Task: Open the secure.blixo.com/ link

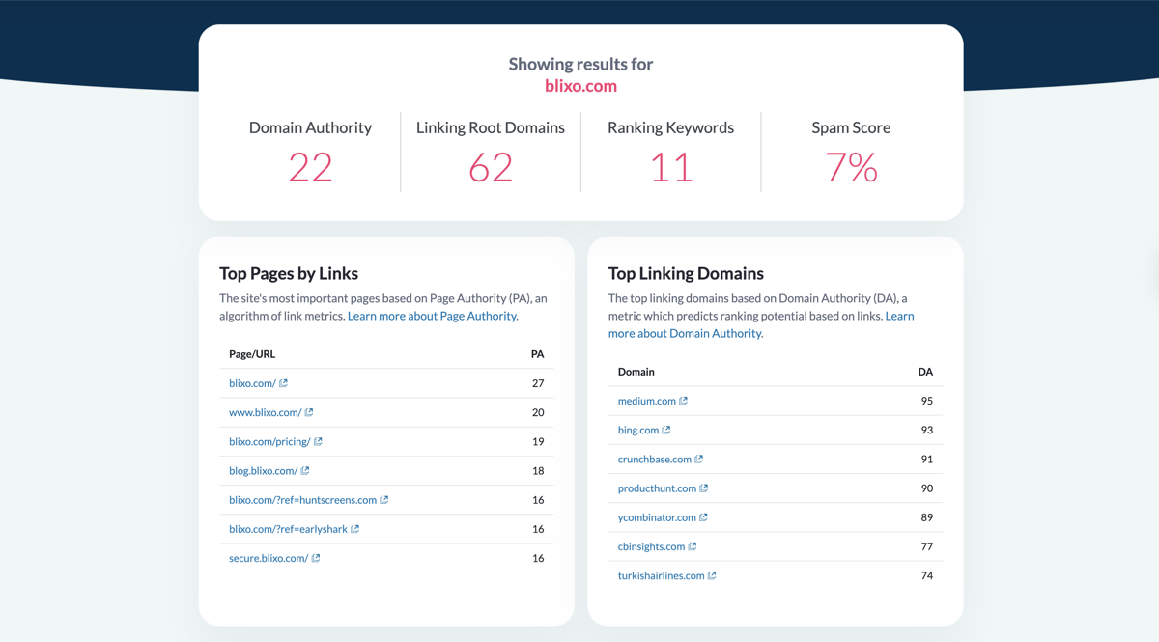Action: pos(269,558)
